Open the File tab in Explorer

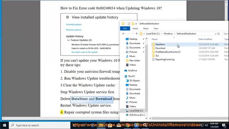125,29
